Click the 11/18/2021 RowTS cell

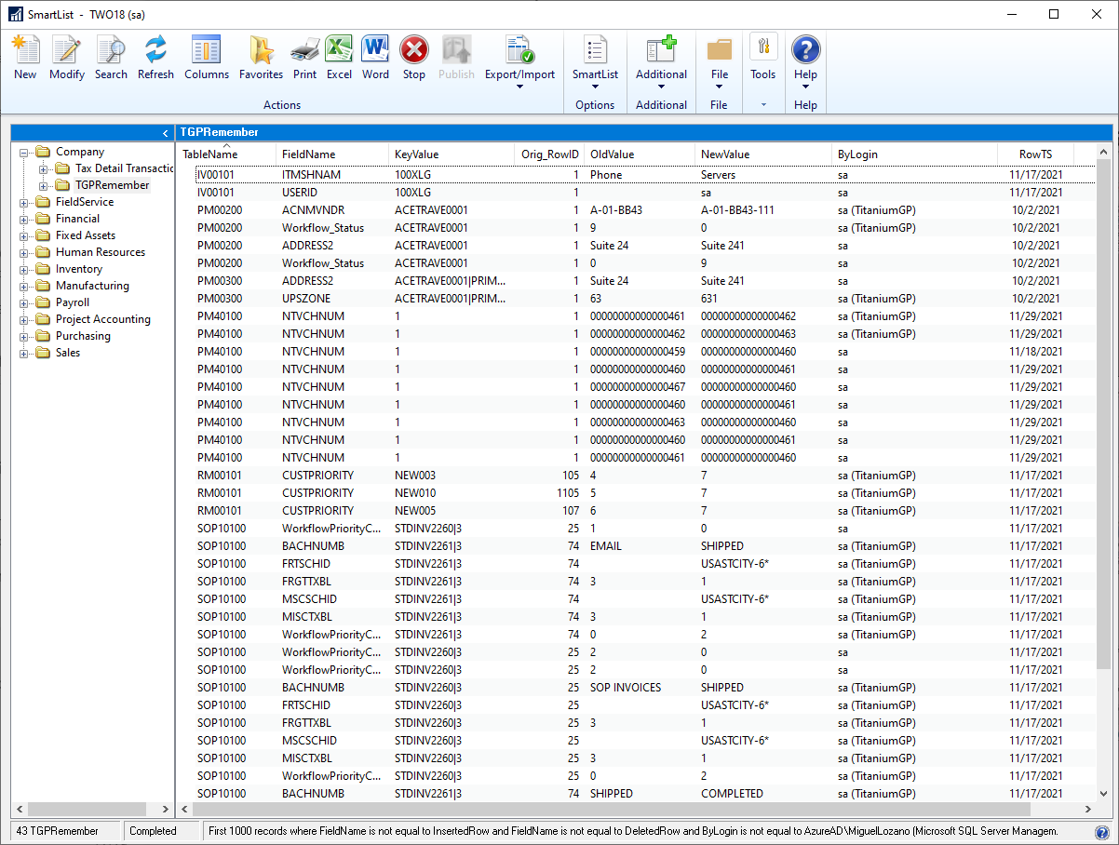click(x=1034, y=352)
